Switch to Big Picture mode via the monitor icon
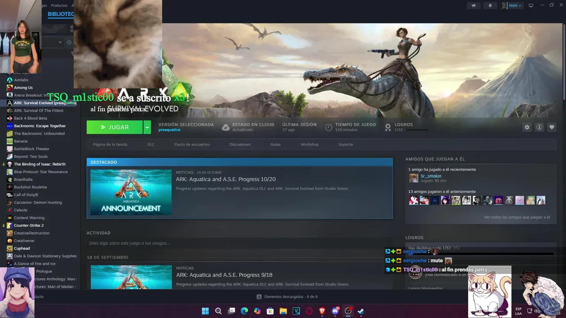 tap(531, 5)
